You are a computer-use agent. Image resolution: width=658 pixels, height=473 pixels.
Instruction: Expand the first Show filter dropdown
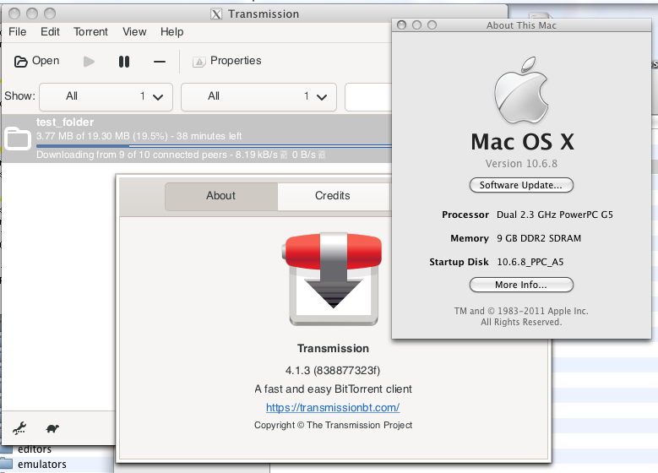(106, 97)
